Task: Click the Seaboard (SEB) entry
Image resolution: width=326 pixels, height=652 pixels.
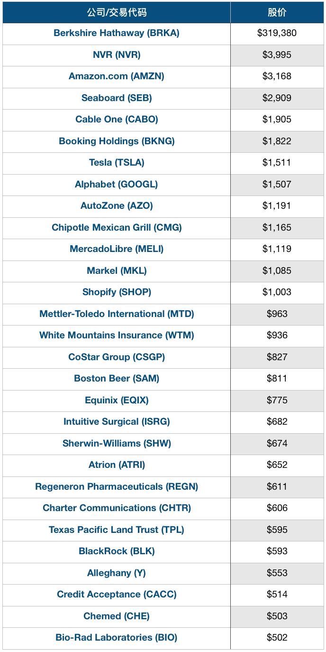Action: 117,98
